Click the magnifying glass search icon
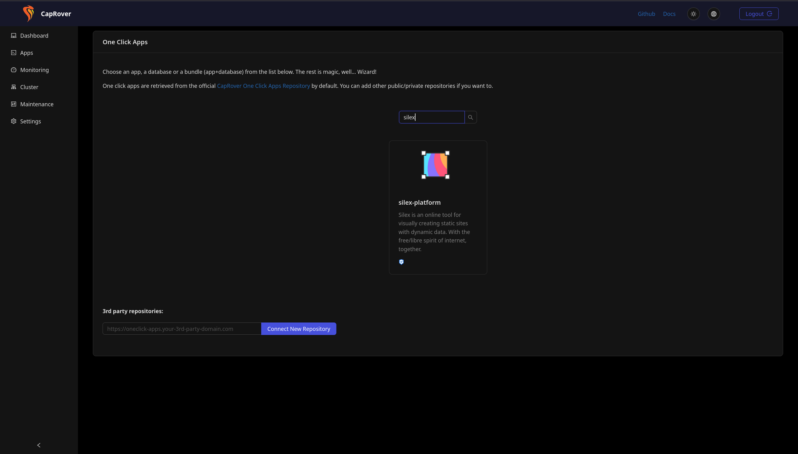 pos(471,117)
